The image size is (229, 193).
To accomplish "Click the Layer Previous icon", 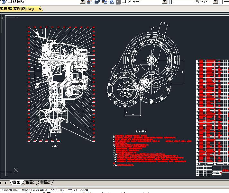I will click(97, 2).
